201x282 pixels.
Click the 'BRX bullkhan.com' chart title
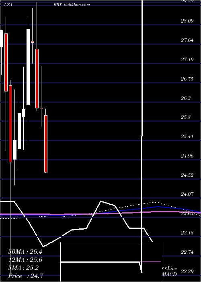(72, 5)
